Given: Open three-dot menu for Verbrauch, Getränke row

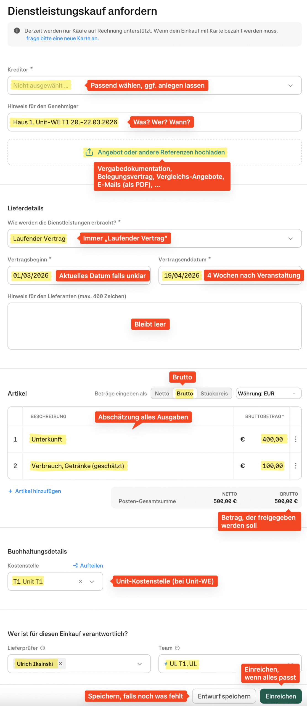Looking at the screenshot, I should 295,466.
